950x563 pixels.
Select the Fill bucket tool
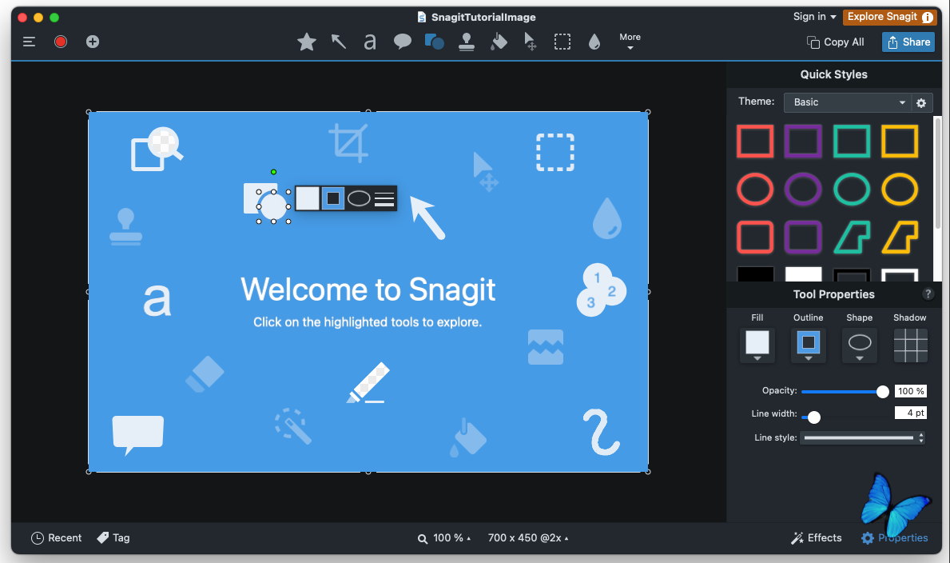pos(499,42)
